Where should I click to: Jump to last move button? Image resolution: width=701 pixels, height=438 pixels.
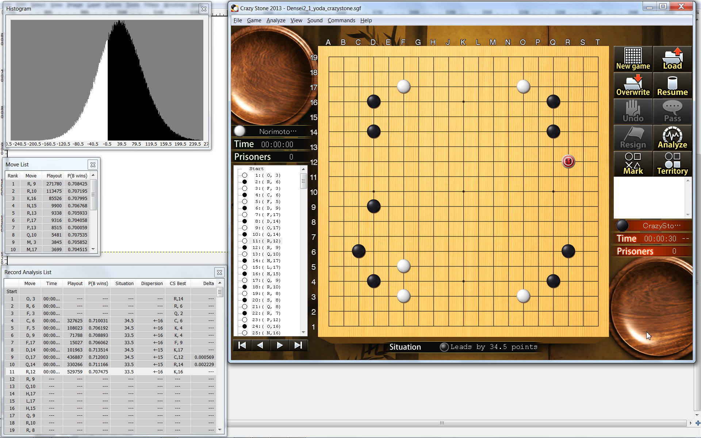298,345
